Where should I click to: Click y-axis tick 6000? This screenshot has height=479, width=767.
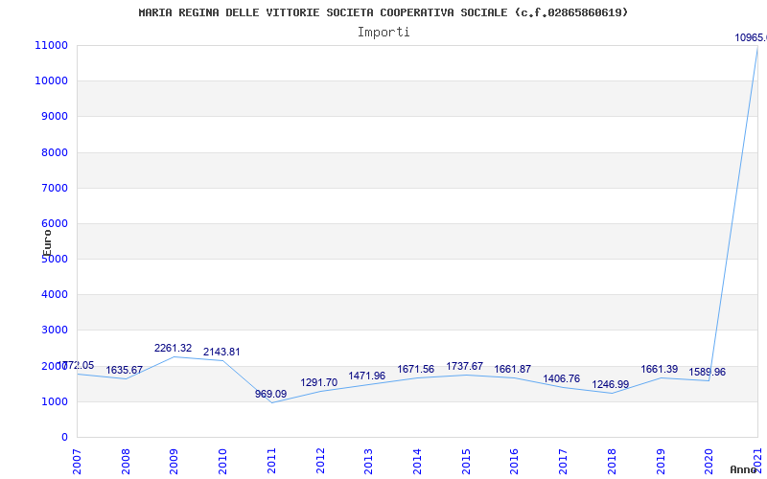55,223
